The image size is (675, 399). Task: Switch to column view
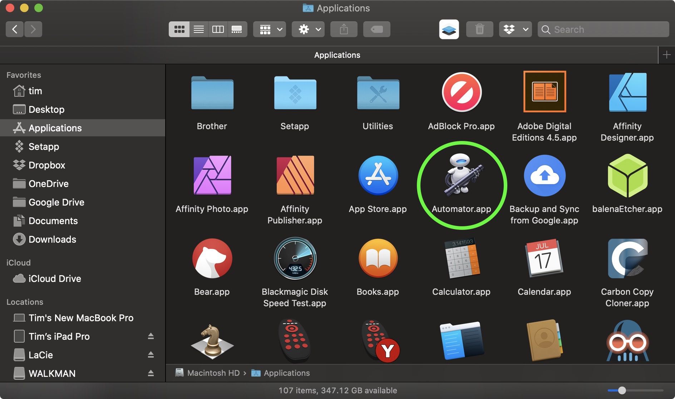click(218, 29)
